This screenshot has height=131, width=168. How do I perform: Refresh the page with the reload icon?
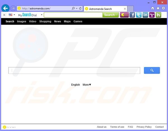click(x=80, y=8)
